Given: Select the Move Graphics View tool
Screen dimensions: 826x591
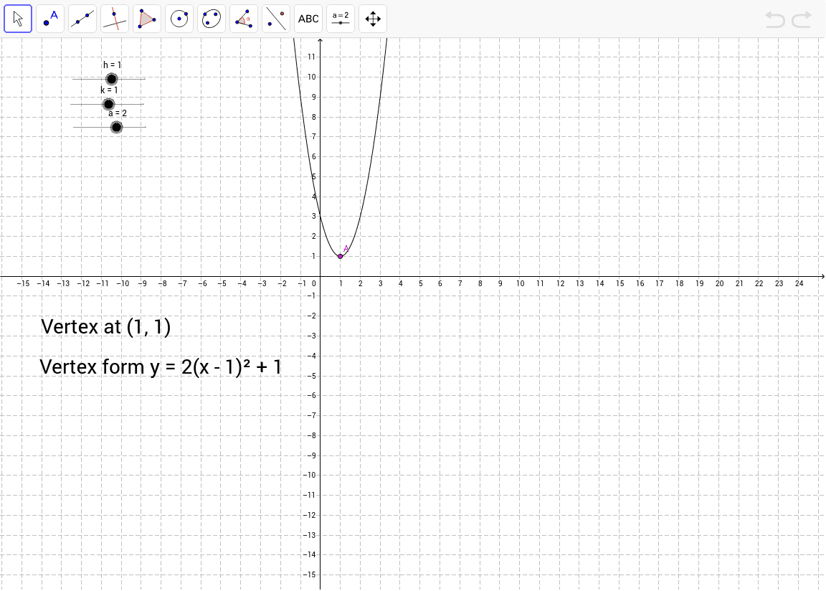Looking at the screenshot, I should pyautogui.click(x=373, y=19).
